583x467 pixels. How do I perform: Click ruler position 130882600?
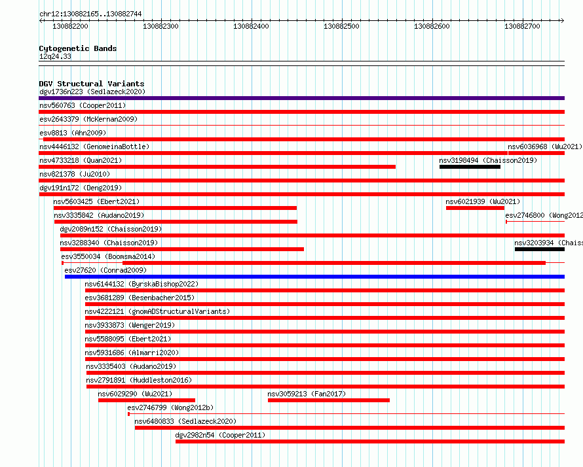[432, 26]
